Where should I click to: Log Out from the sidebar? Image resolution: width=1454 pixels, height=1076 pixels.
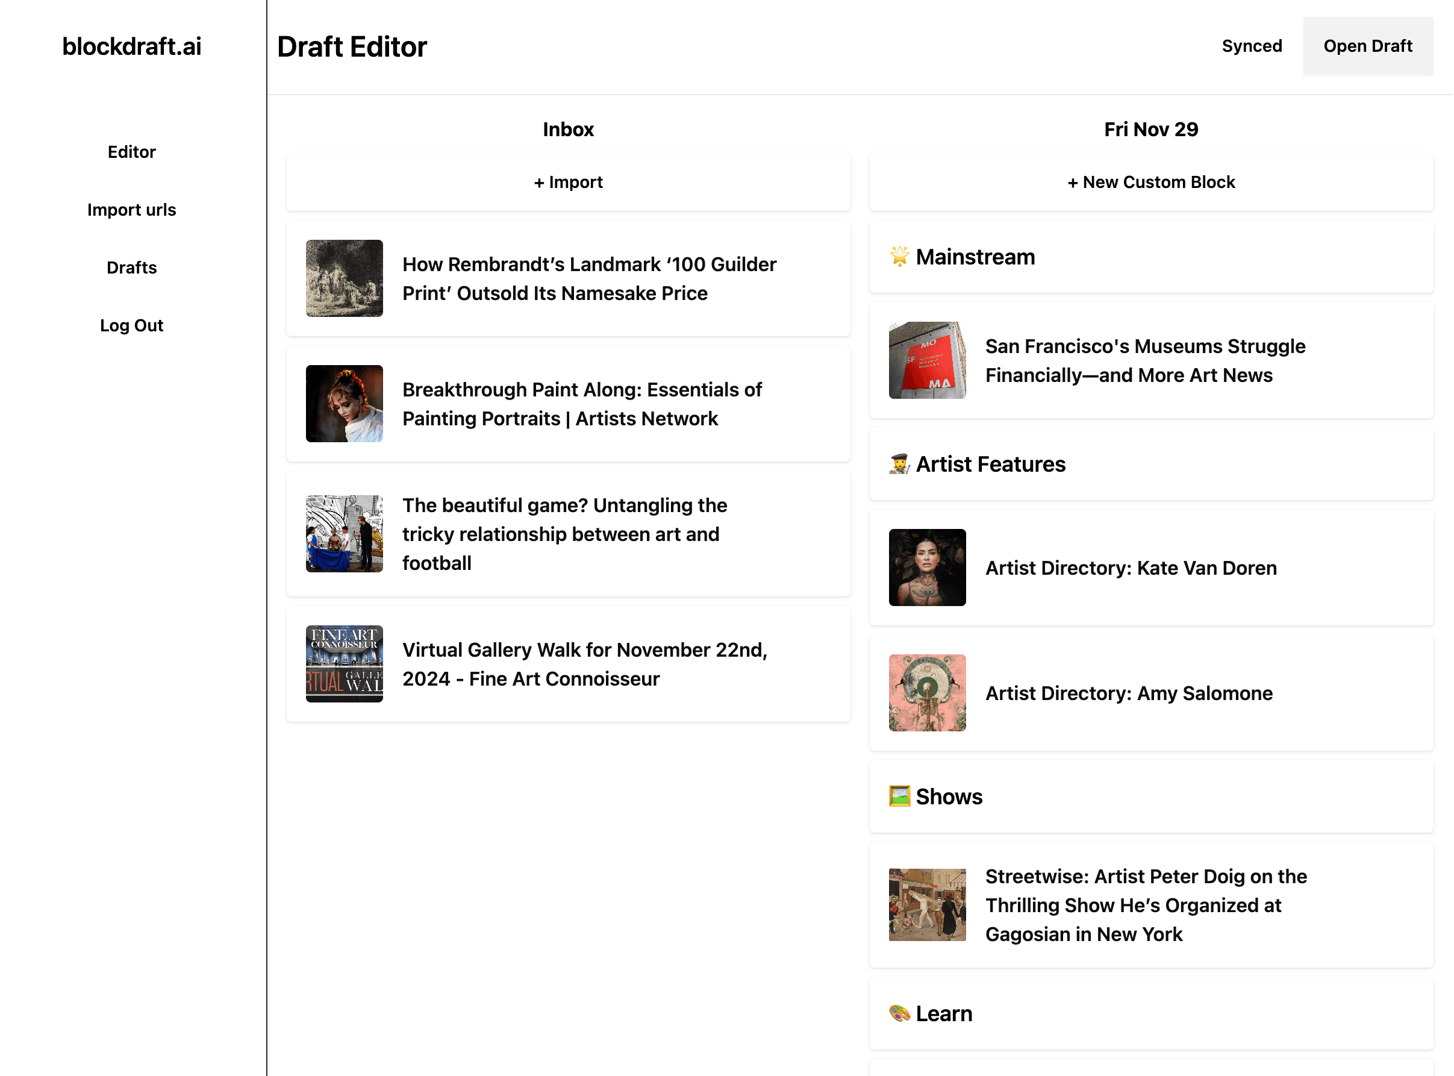pos(131,326)
